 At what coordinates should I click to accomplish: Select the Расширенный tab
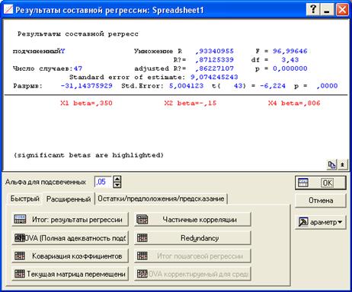click(69, 198)
